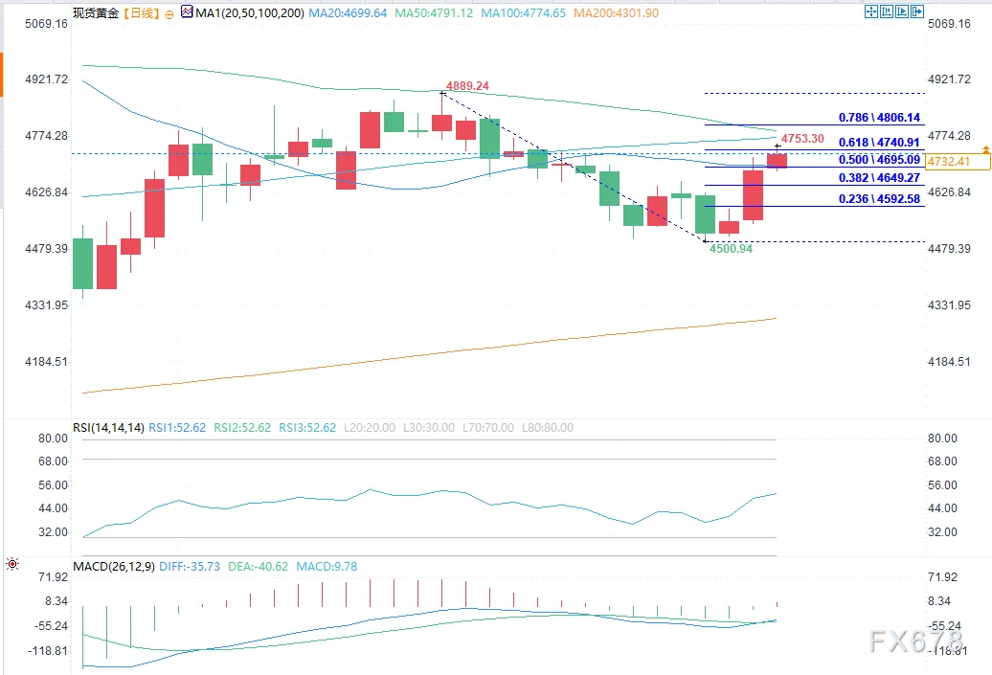Click the MA1 indicator chart icon

pos(187,11)
